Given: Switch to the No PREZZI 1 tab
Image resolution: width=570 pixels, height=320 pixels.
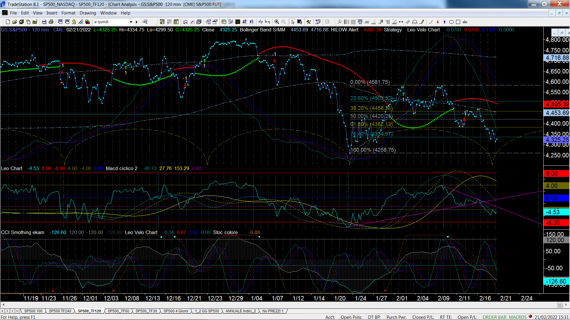Looking at the screenshot, I should click(x=273, y=311).
